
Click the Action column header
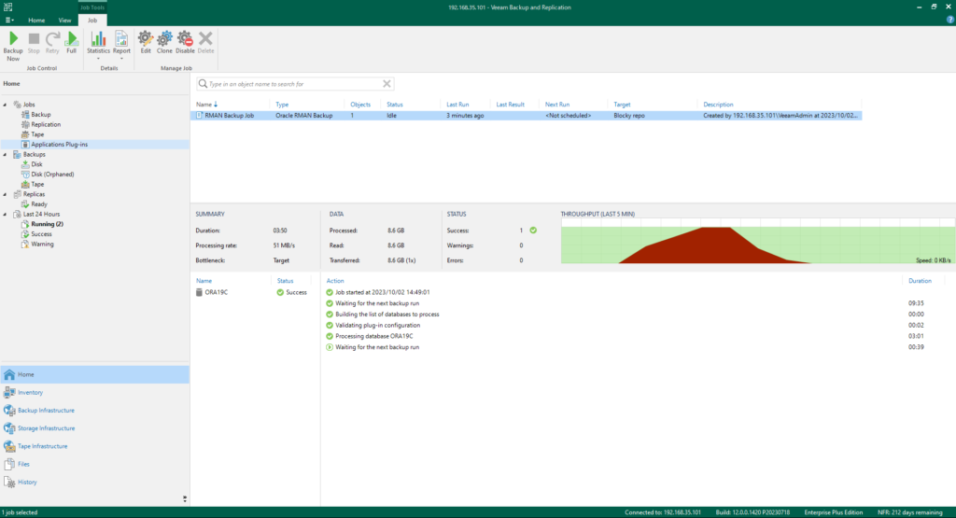(x=335, y=281)
